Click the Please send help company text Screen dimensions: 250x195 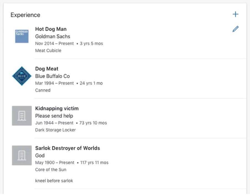(x=54, y=116)
